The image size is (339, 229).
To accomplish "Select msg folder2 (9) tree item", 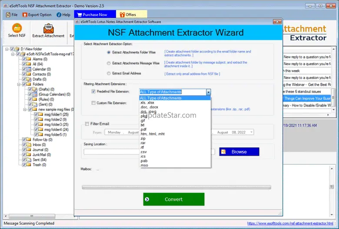I will 55,119.
